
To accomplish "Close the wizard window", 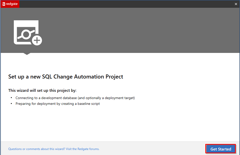I will click(236, 4).
